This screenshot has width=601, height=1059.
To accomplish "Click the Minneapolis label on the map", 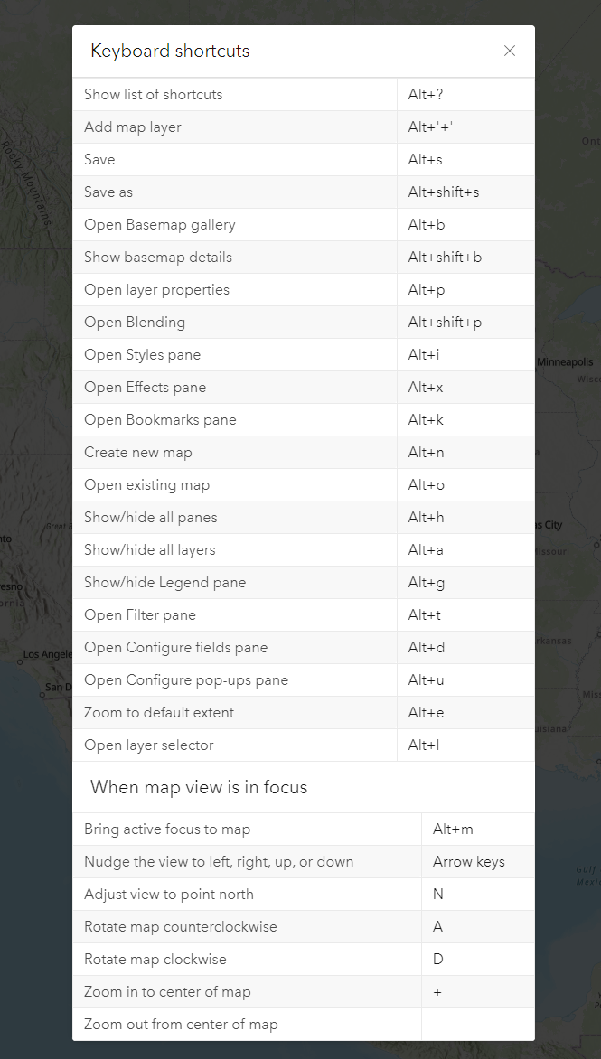I will point(566,361).
